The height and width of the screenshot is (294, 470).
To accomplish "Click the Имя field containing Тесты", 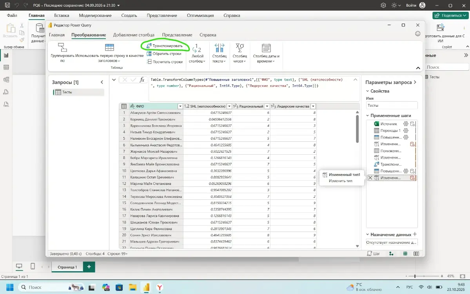I will click(x=392, y=105).
